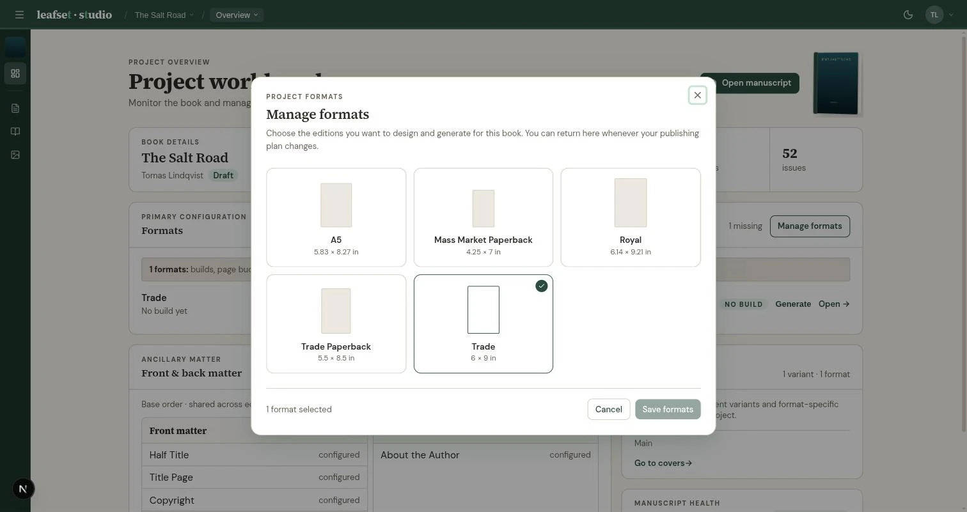Open the image icon in sidebar

(x=15, y=155)
